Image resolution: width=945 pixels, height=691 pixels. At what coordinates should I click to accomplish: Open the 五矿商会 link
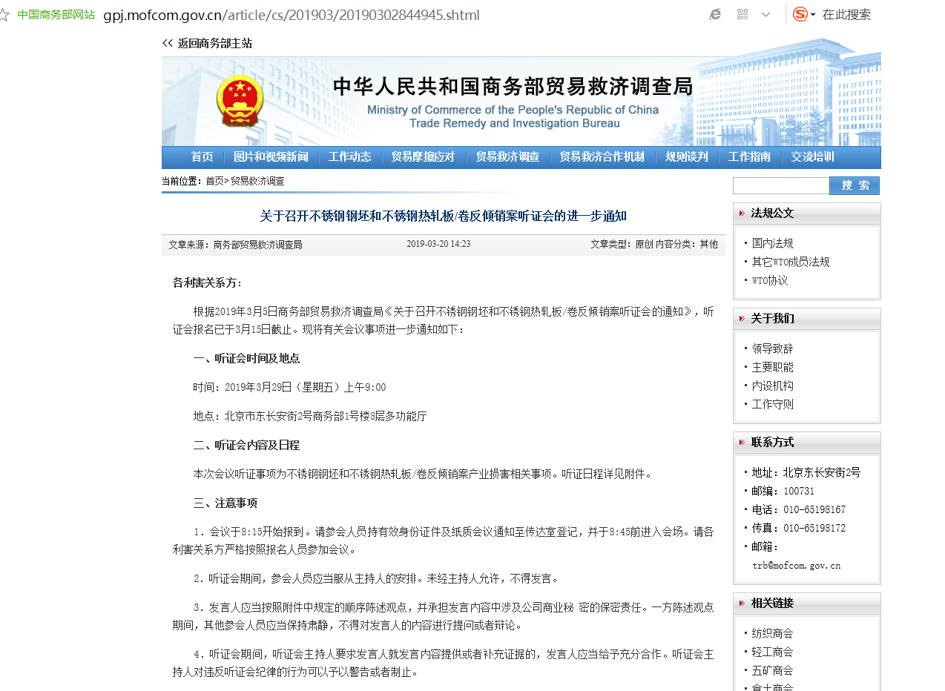[772, 670]
